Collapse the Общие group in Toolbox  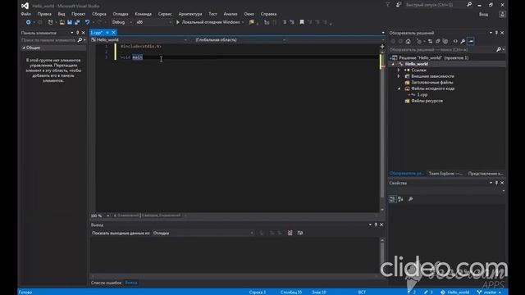[24, 48]
